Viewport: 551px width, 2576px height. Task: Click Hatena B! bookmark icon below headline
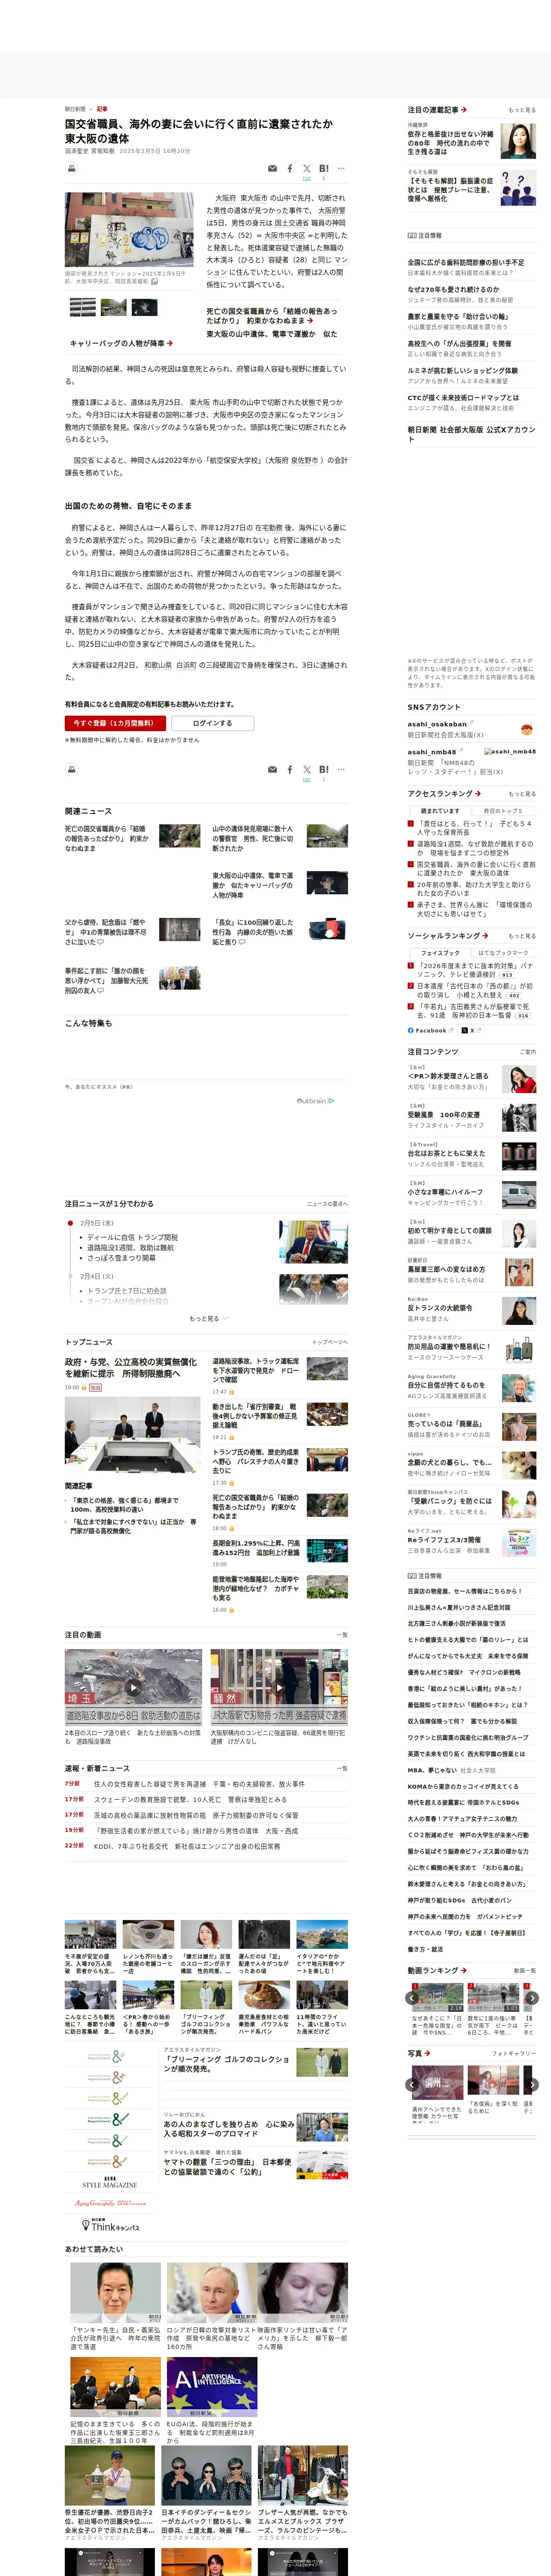coord(324,168)
